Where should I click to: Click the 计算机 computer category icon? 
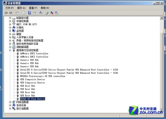pyautogui.click(x=14, y=27)
